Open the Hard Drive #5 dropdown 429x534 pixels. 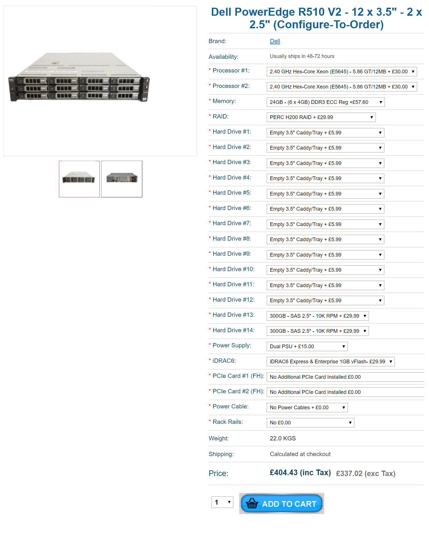click(325, 194)
